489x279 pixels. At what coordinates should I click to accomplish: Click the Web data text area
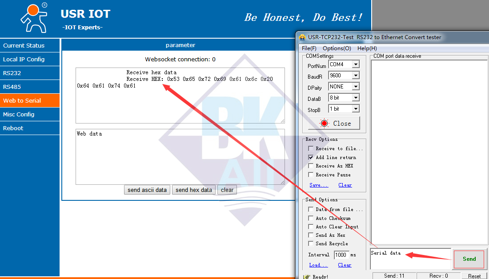pyautogui.click(x=180, y=157)
